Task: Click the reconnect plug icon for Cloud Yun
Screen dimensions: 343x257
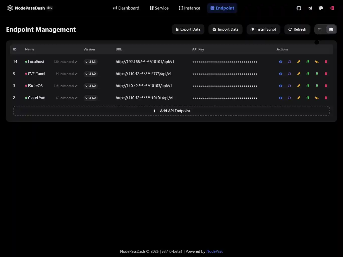Action: [x=317, y=98]
